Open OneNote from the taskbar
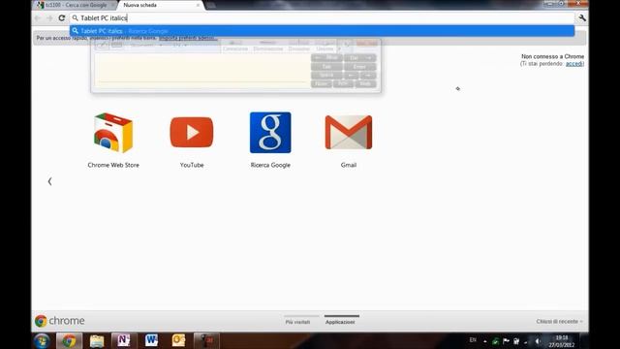Image resolution: width=620 pixels, height=349 pixels. coord(124,340)
